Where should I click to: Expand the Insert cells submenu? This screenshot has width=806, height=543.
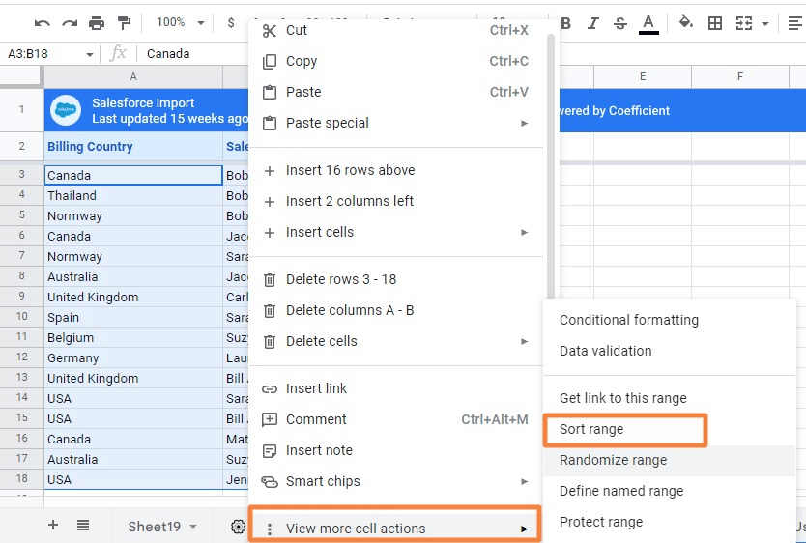pyautogui.click(x=395, y=232)
